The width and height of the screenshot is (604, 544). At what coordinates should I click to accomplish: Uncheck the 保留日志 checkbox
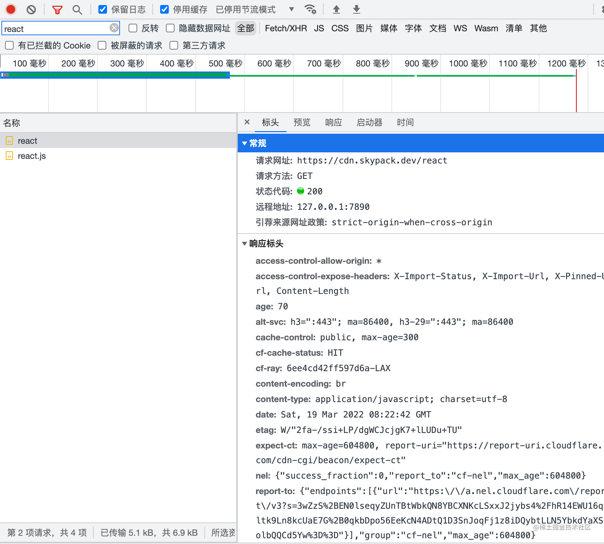(x=103, y=10)
